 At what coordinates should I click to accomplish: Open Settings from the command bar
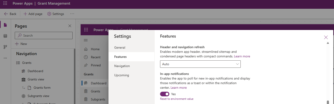56,14
